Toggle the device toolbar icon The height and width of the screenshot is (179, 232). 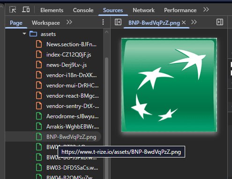point(26,10)
